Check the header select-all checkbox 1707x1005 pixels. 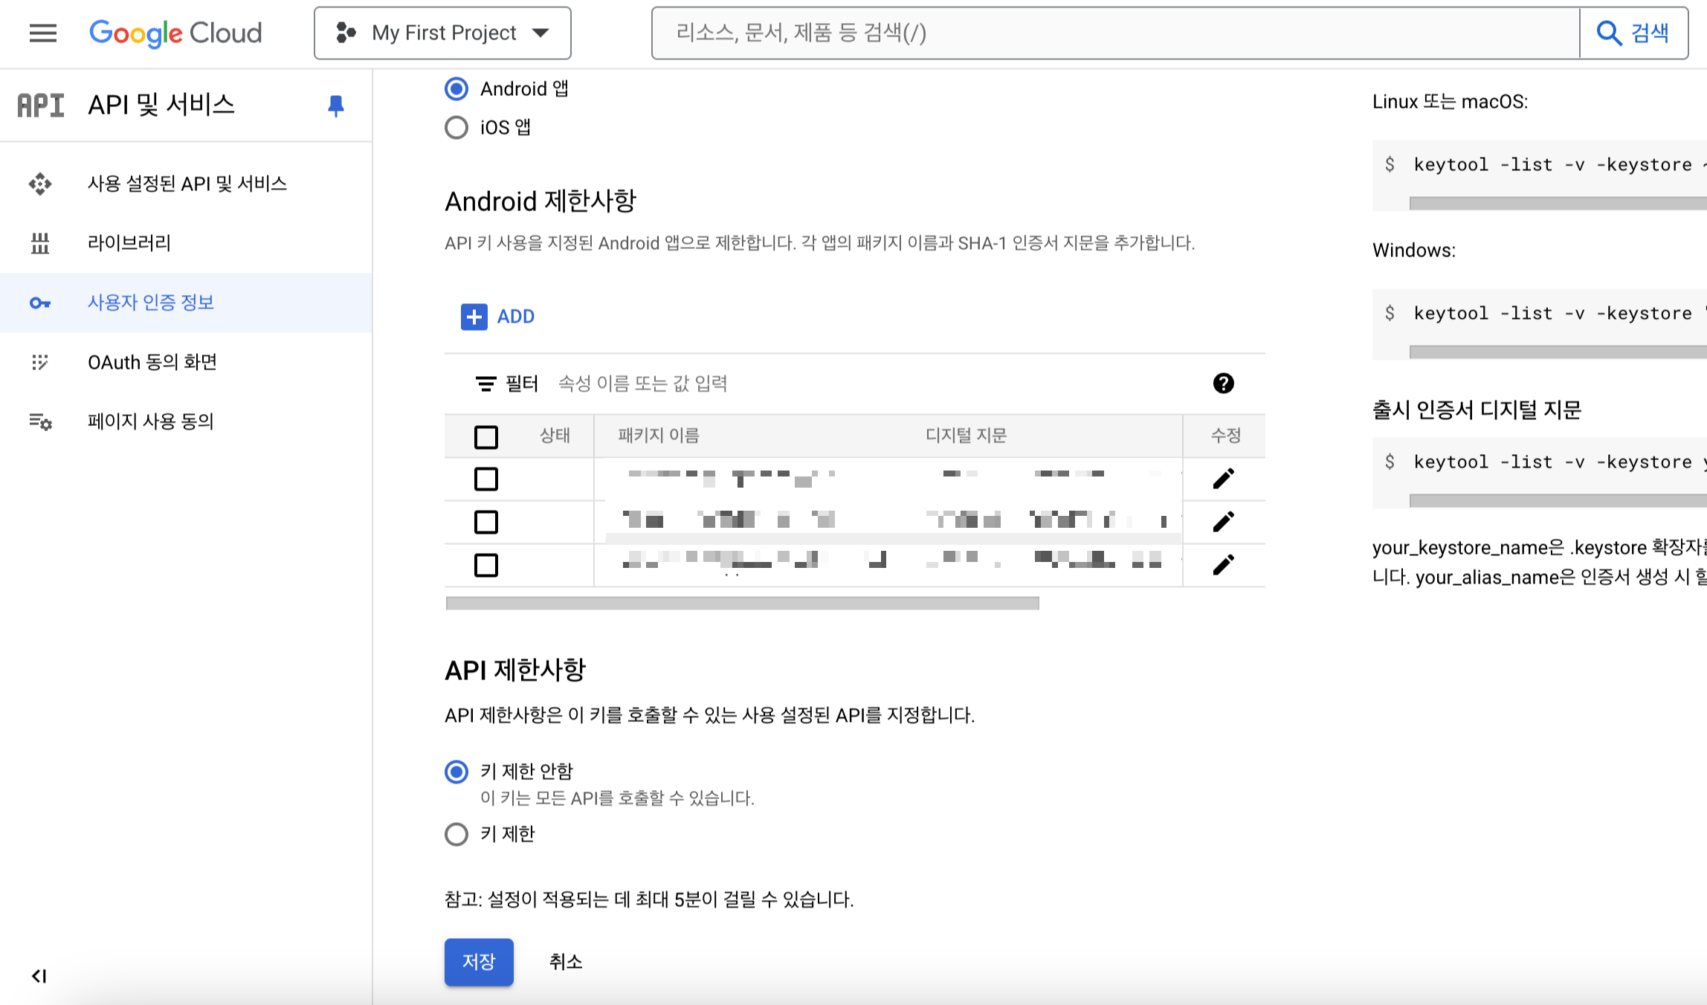486,436
